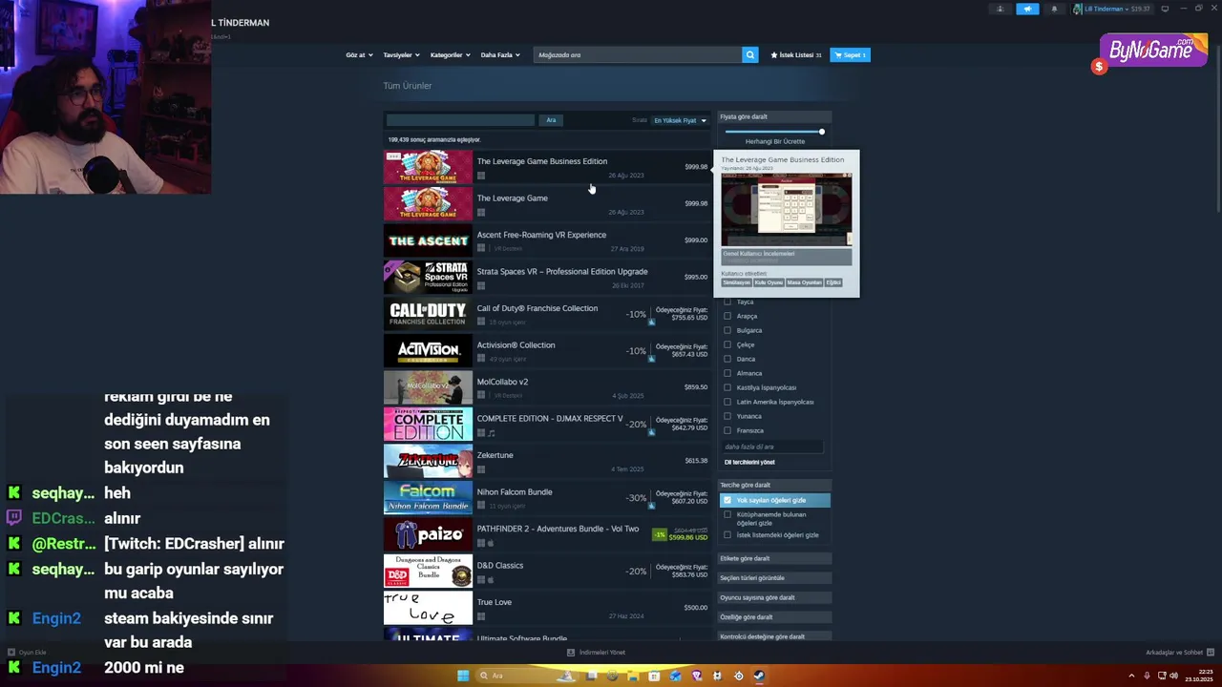Click the daha fazla dil ara field
Screen dimensions: 1222x687
pyautogui.click(x=772, y=447)
